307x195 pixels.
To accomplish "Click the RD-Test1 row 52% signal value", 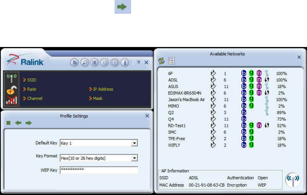I will [282, 125].
